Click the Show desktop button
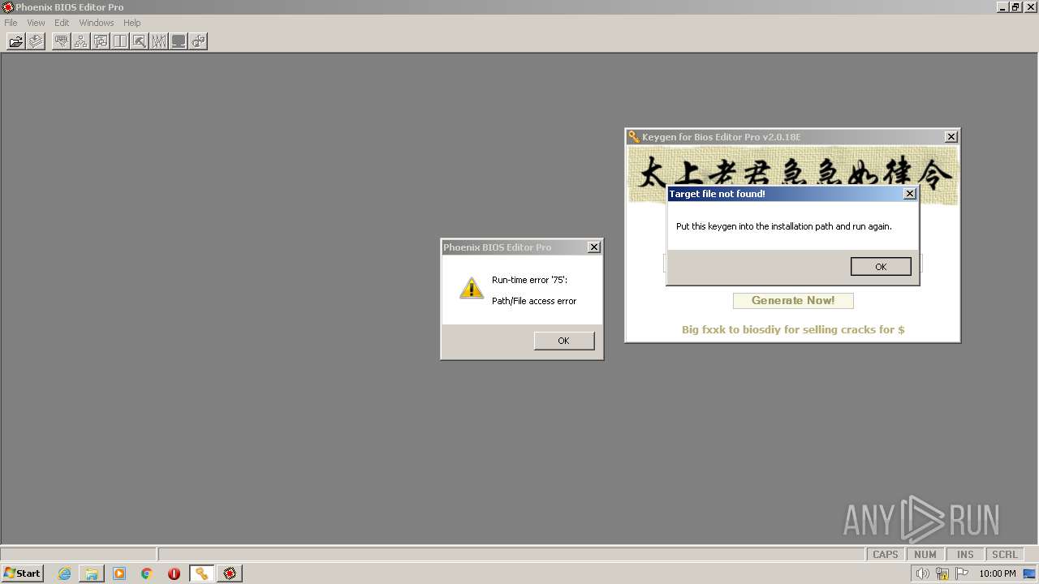This screenshot has width=1039, height=584. pos(1030,573)
